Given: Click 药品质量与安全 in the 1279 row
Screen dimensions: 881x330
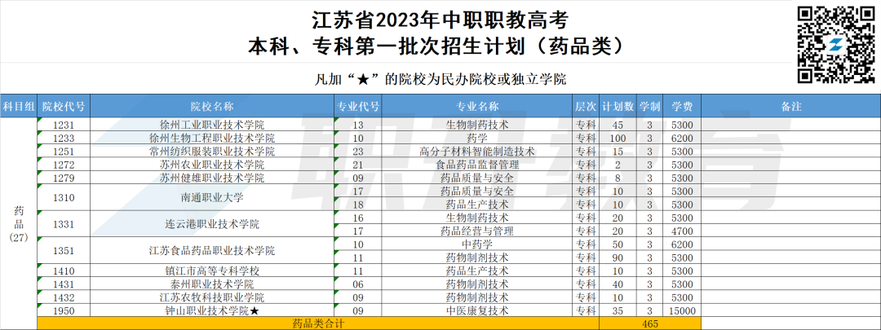Looking at the screenshot, I should click(x=476, y=178).
